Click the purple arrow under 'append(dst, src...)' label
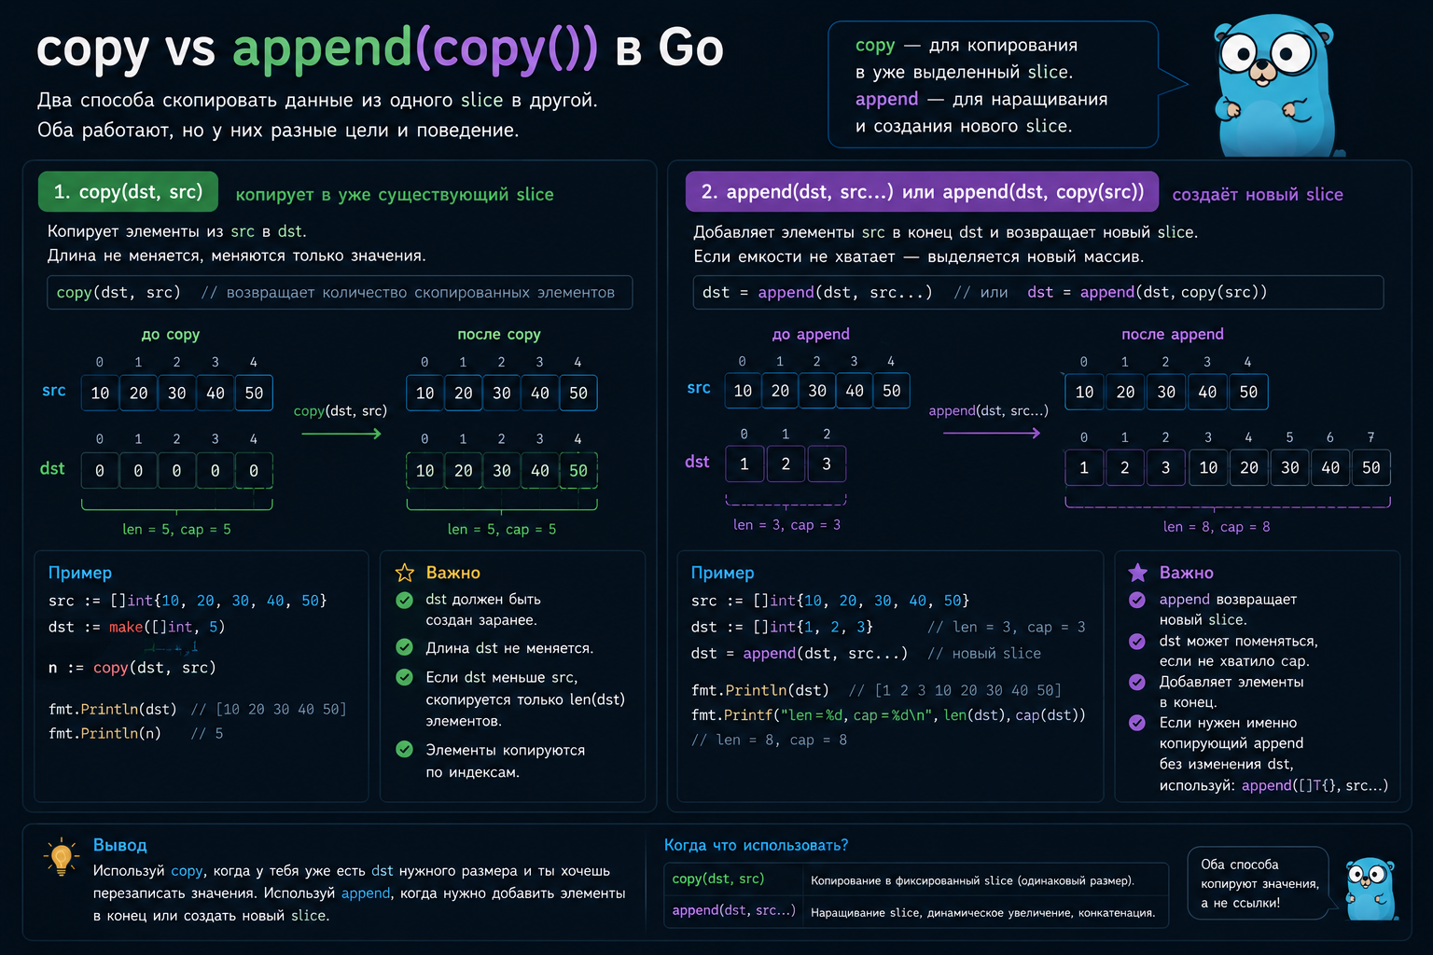This screenshot has height=955, width=1433. [x=992, y=433]
